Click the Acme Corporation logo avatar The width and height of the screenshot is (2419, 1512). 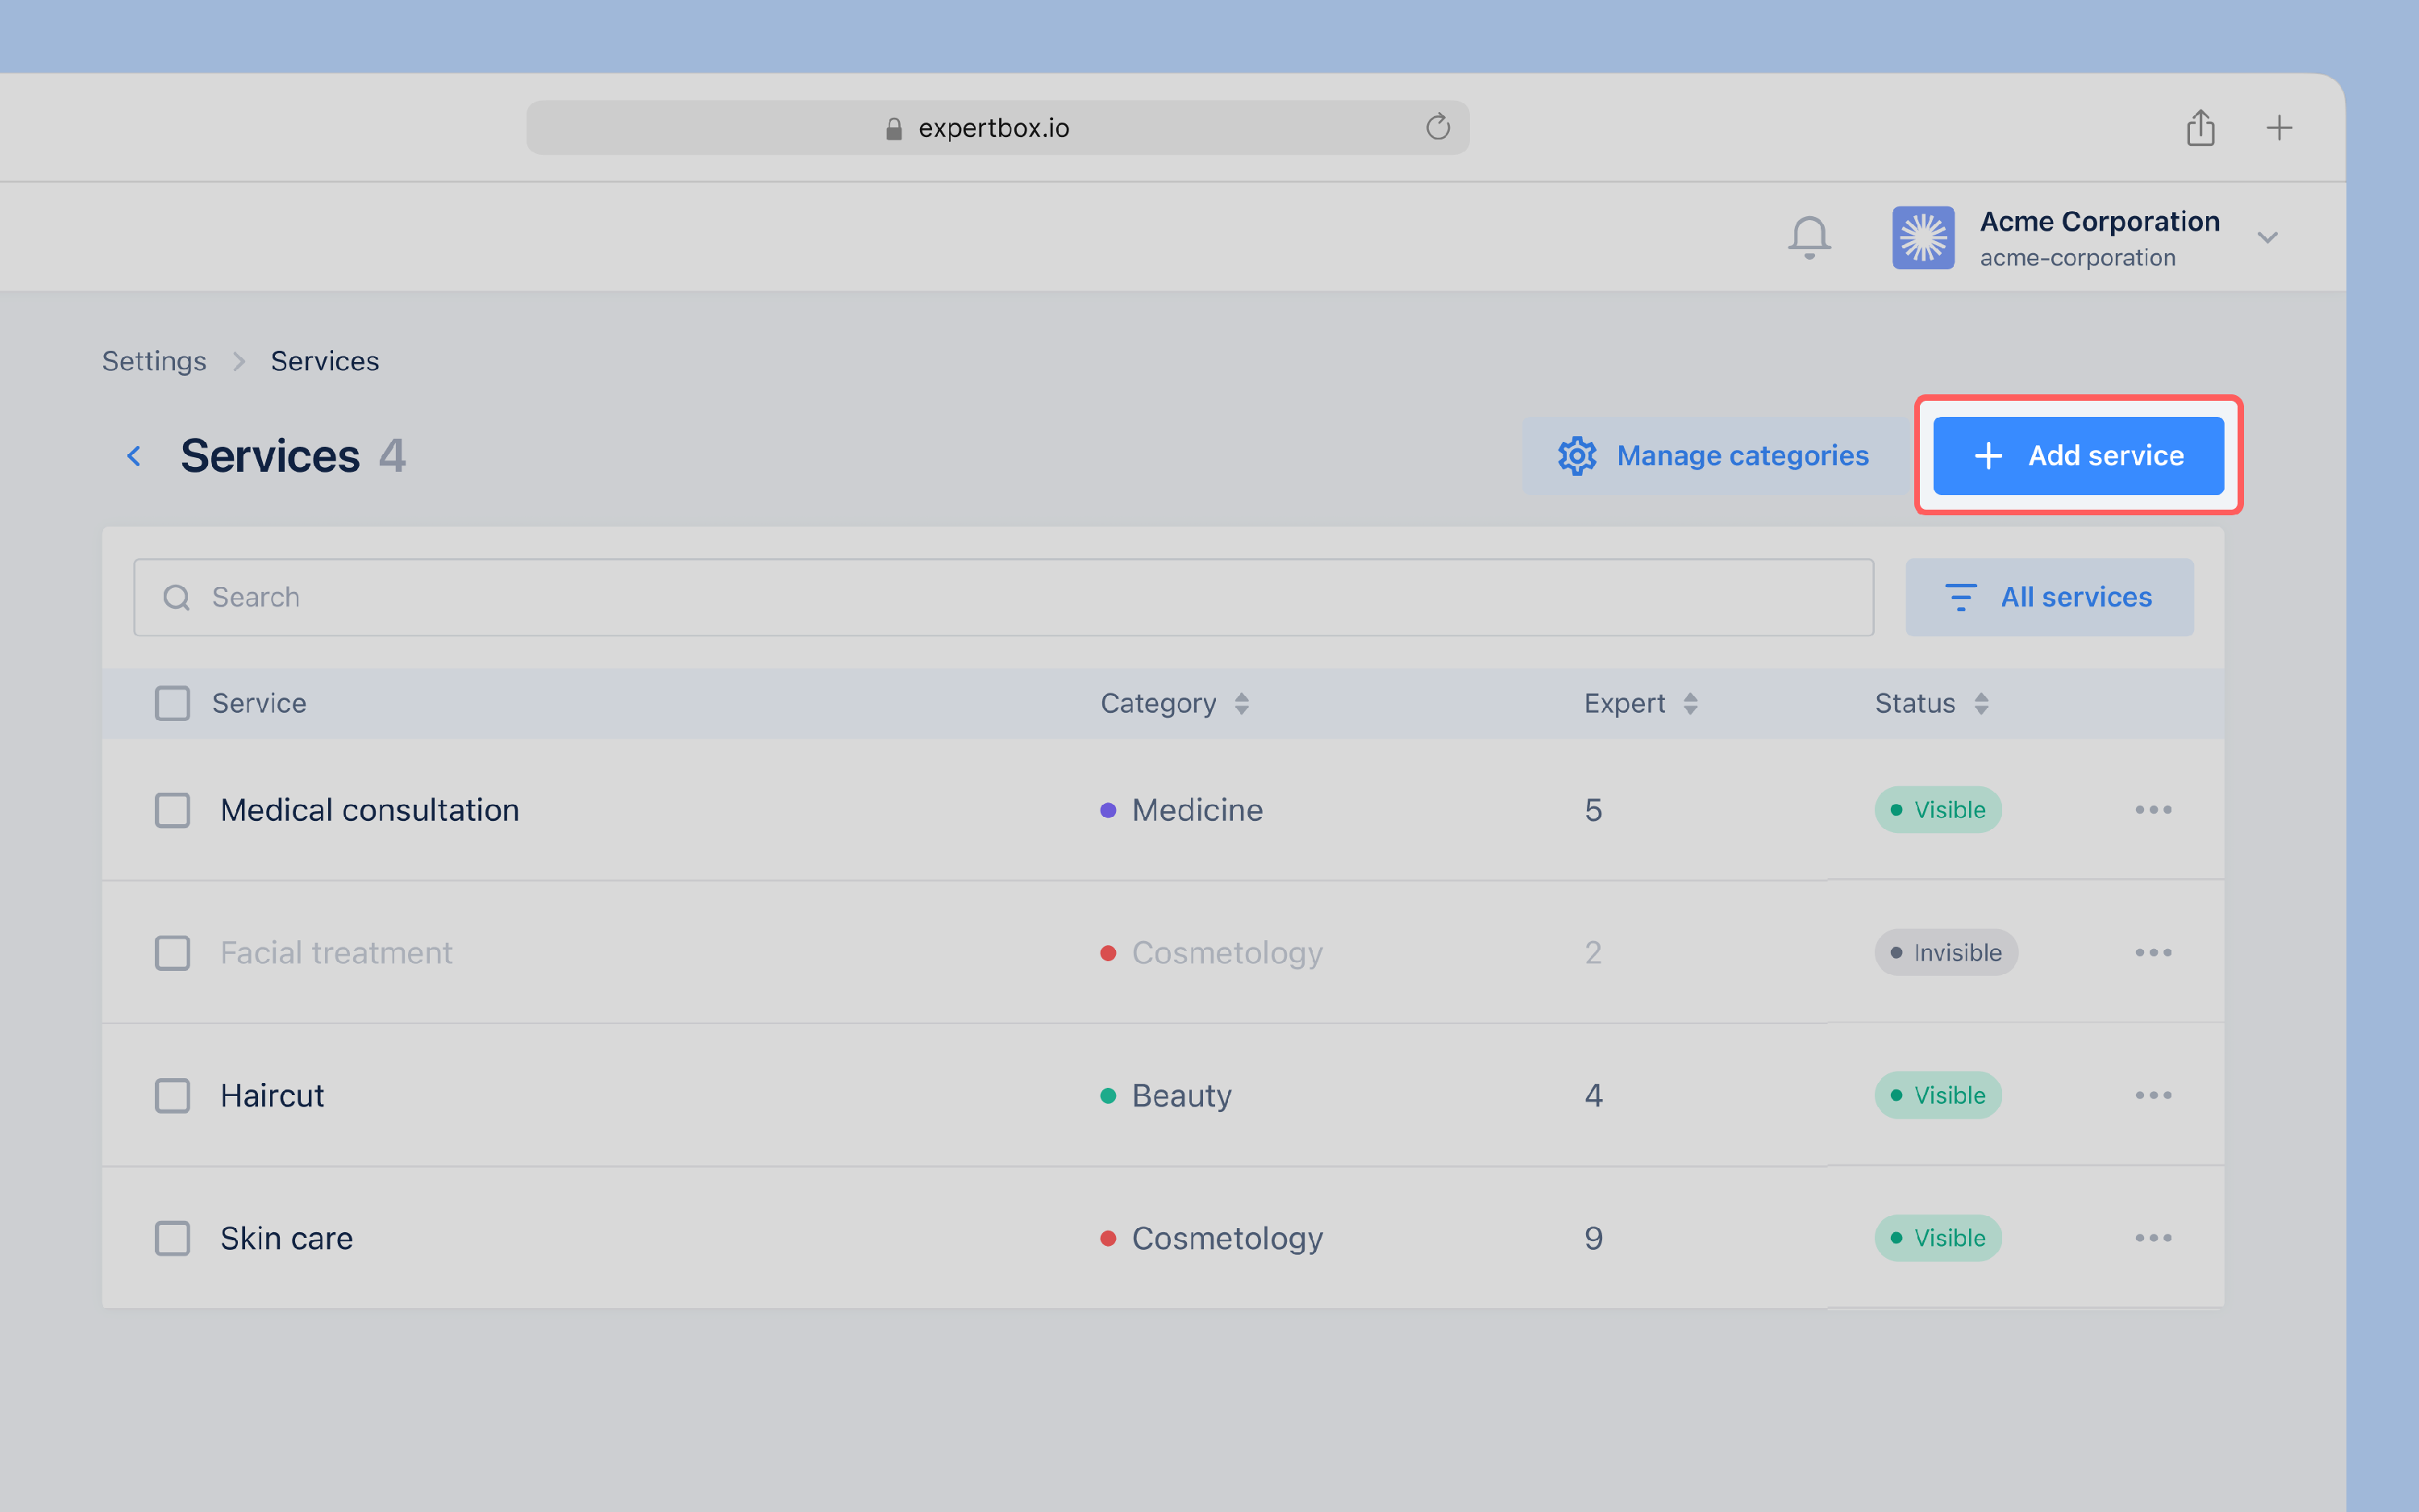(1922, 238)
